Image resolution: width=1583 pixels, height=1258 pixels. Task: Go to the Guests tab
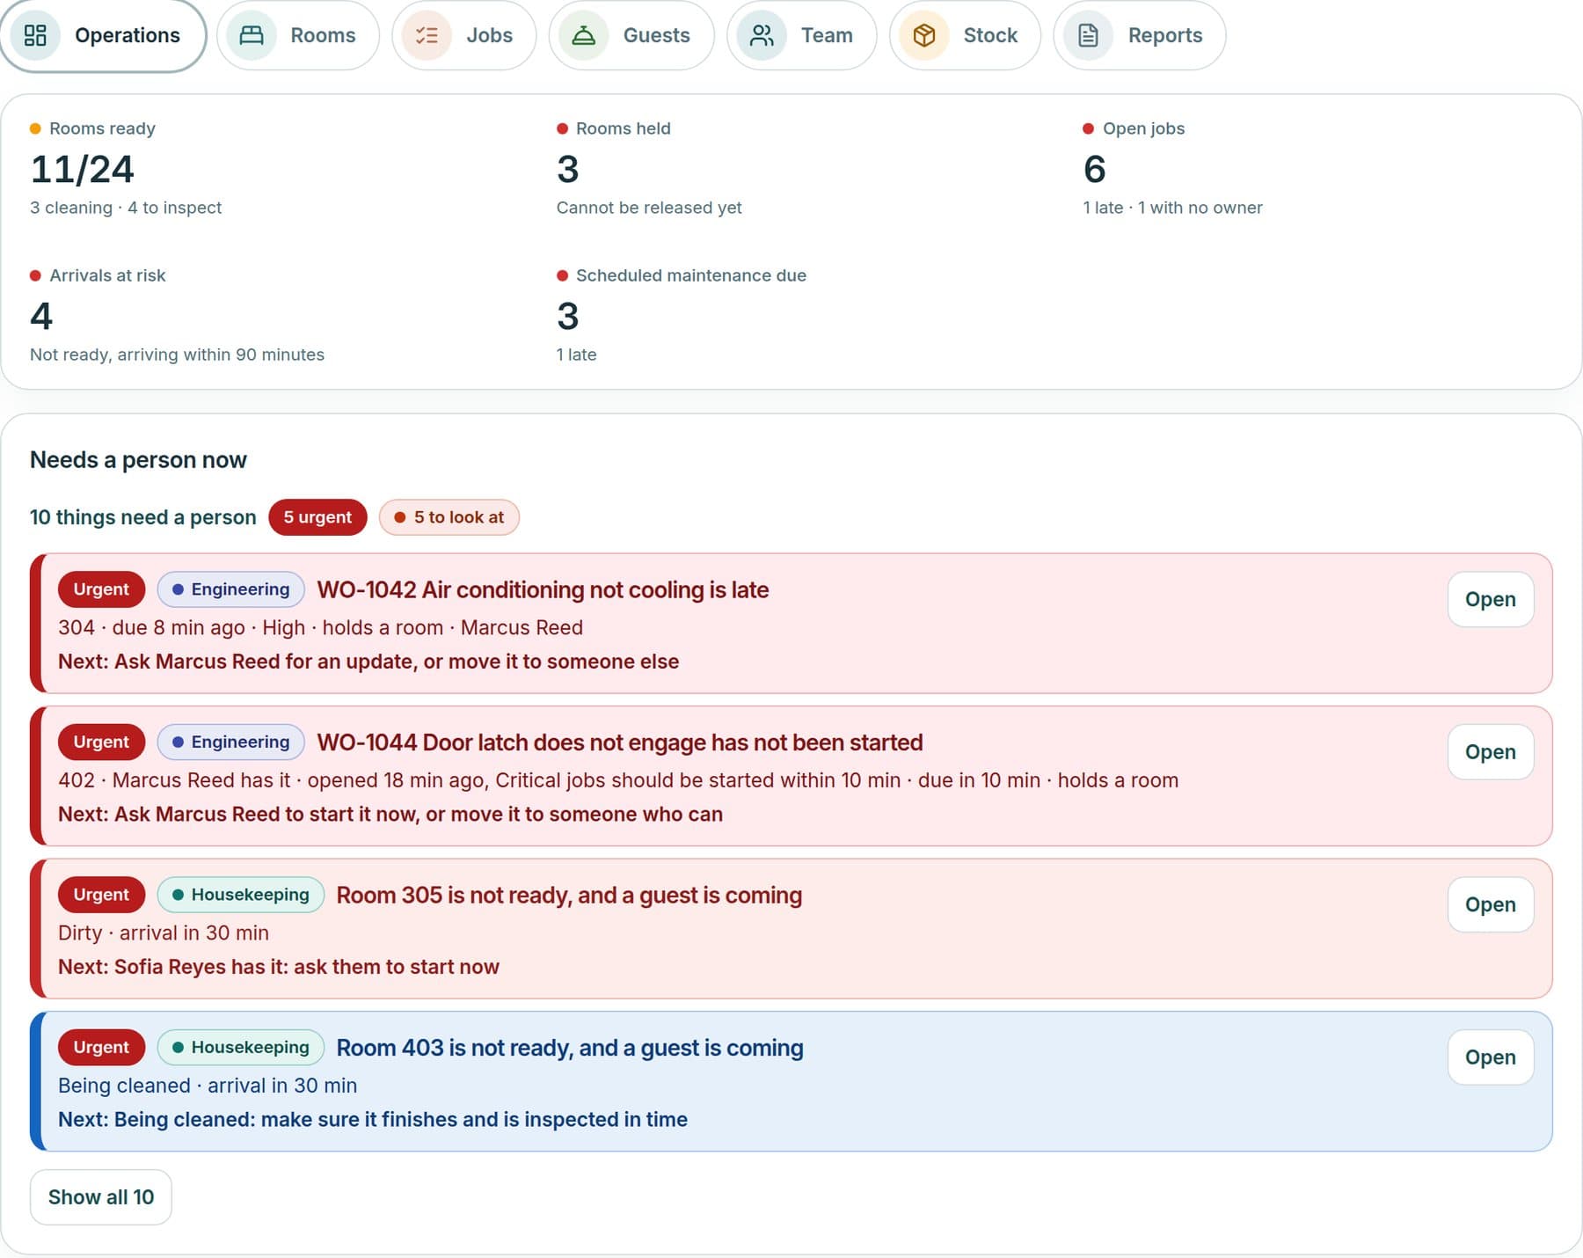pyautogui.click(x=631, y=35)
